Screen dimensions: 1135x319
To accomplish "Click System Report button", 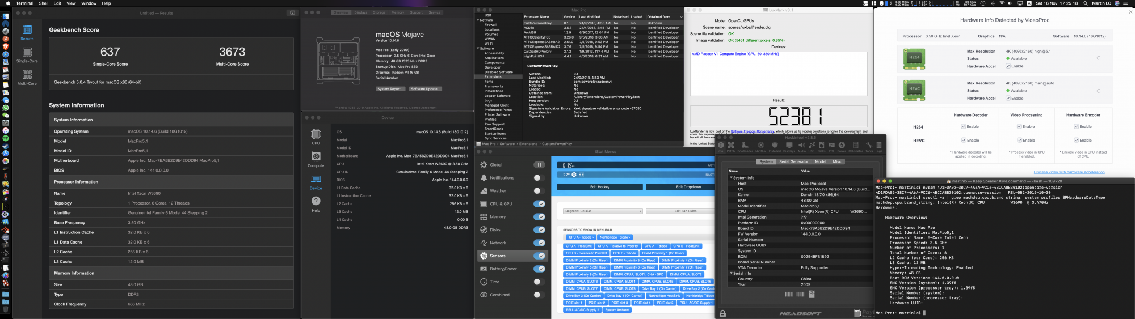I will point(390,89).
